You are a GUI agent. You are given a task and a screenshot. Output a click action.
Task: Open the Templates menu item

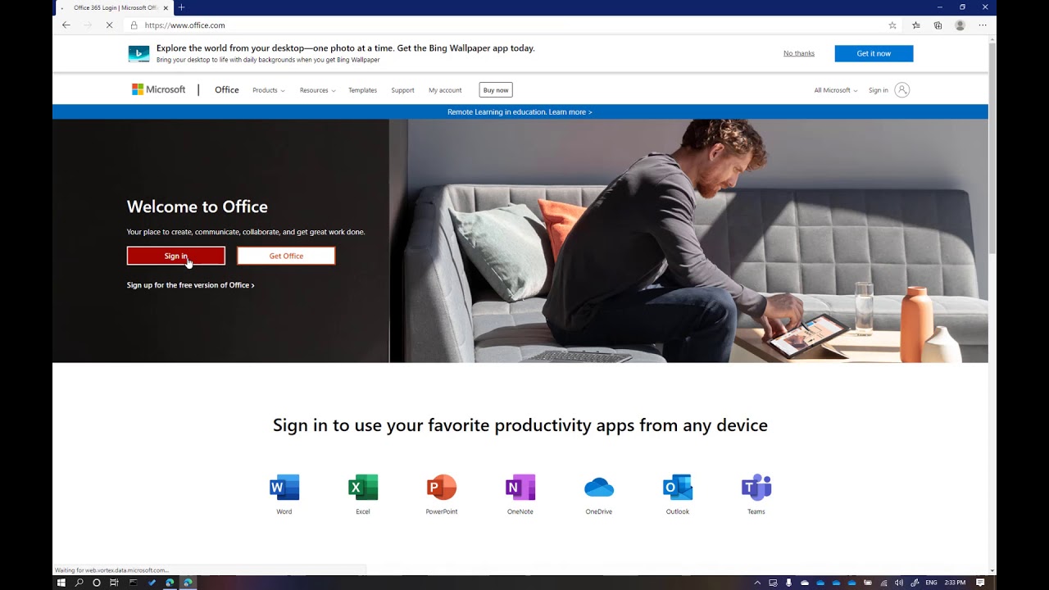point(362,90)
